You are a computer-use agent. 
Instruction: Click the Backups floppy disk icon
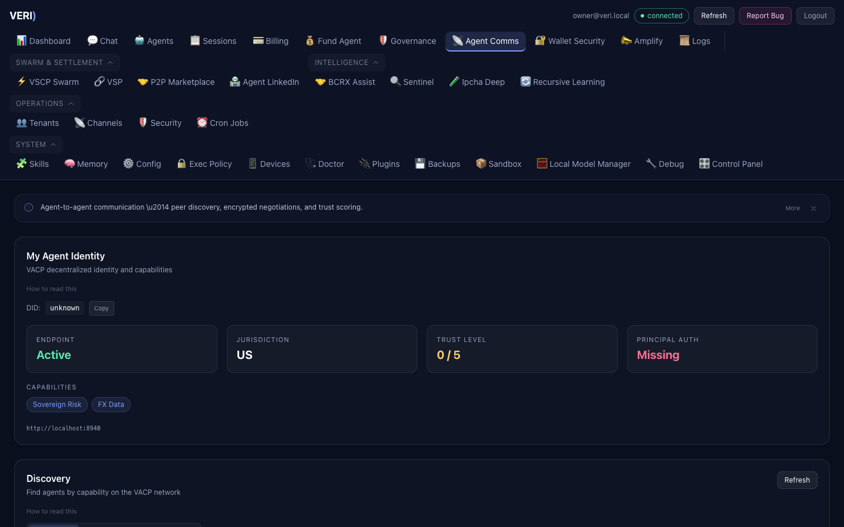point(420,163)
